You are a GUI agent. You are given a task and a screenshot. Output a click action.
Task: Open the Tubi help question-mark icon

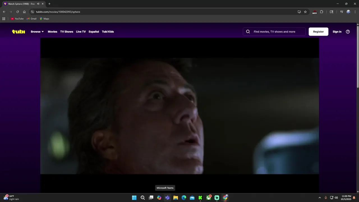tap(348, 32)
